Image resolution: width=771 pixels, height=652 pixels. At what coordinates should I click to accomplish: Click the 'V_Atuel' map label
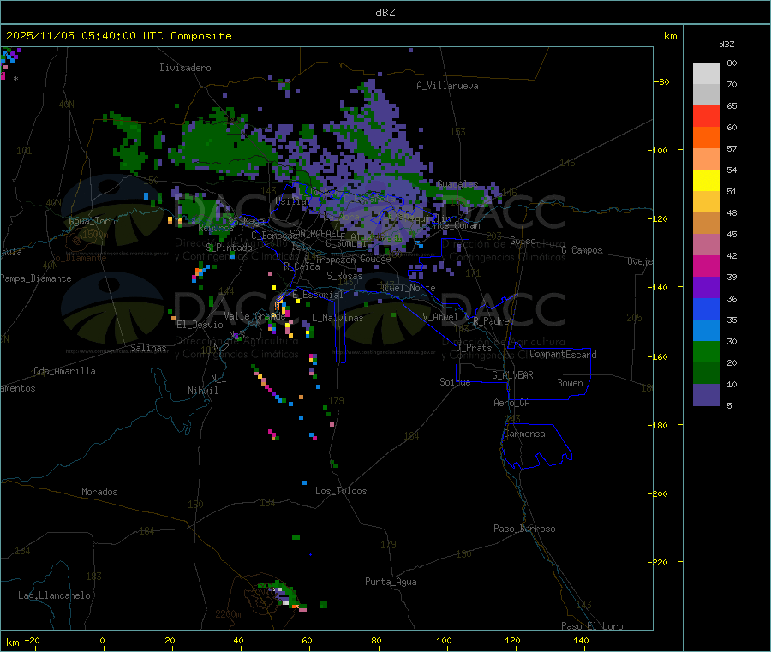click(440, 317)
